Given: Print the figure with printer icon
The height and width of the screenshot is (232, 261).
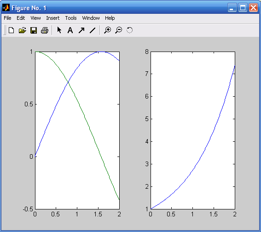Looking at the screenshot, I should [x=45, y=30].
